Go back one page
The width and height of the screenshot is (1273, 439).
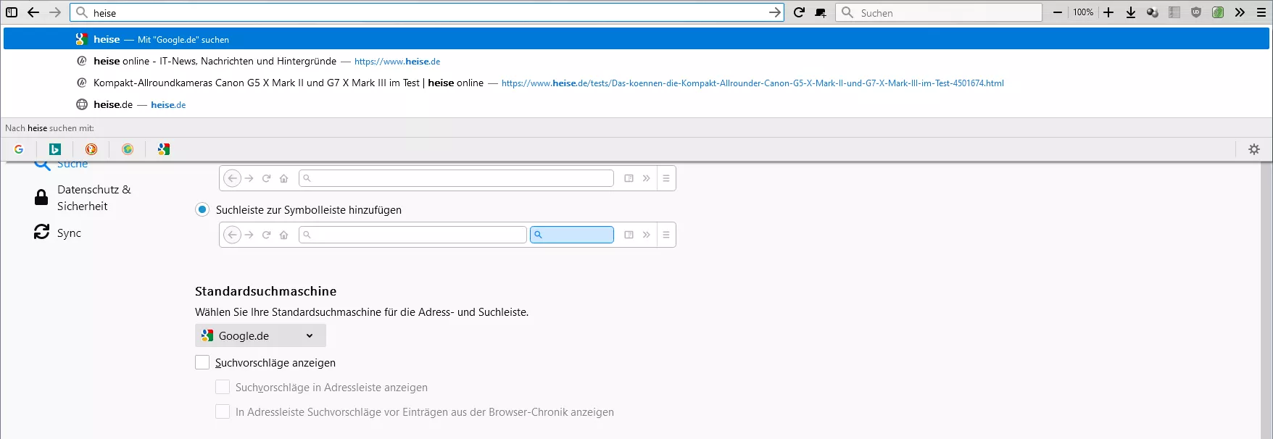tap(33, 12)
